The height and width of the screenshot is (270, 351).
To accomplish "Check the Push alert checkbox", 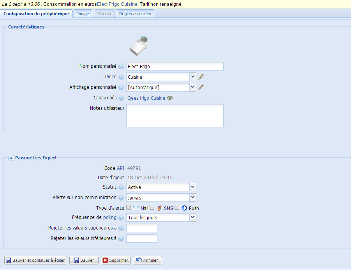I will (177, 208).
